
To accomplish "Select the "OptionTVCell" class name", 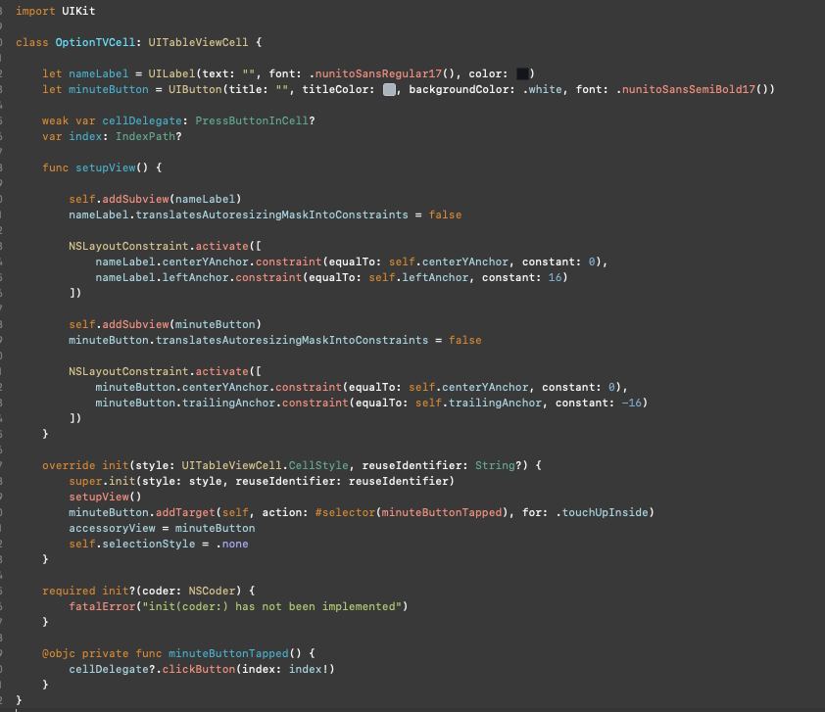I will [x=95, y=42].
